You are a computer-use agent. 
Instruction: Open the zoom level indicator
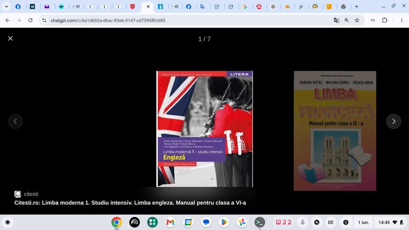coord(347,20)
